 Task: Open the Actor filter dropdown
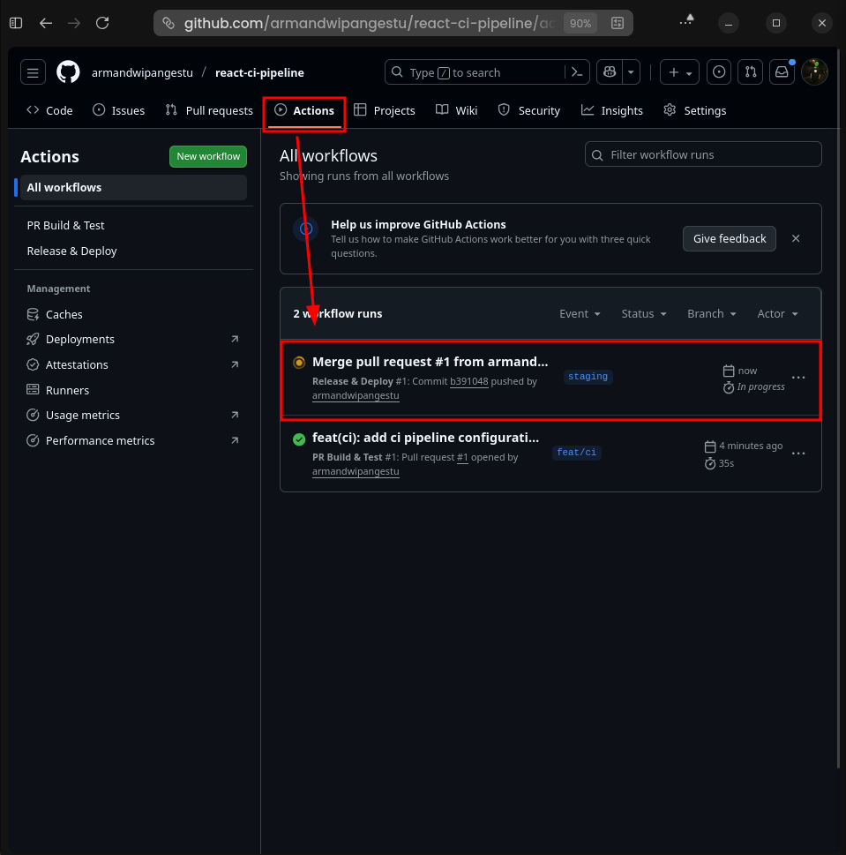(x=777, y=314)
